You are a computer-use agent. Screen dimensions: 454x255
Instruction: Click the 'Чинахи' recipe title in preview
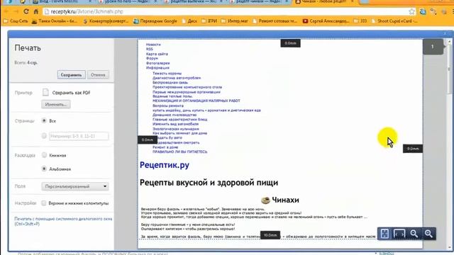click(285, 200)
